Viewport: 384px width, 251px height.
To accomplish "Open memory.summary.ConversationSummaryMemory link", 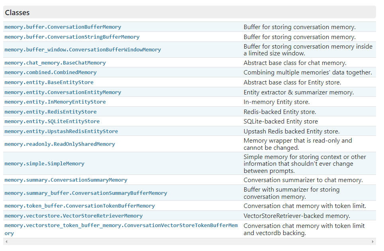I will [x=66, y=180].
